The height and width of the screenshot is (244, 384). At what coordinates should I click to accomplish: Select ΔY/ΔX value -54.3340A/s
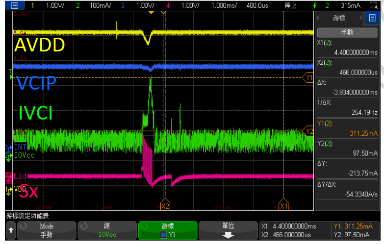(361, 195)
